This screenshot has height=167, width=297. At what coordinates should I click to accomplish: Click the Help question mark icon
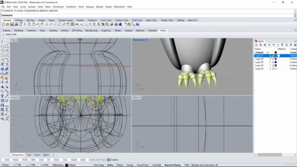pos(138,24)
